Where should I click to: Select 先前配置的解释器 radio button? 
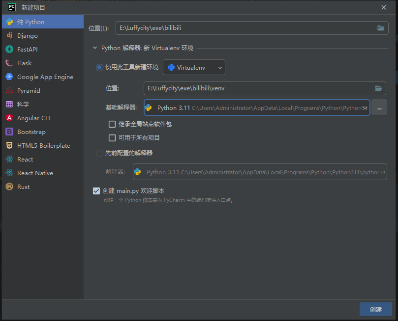pyautogui.click(x=99, y=153)
